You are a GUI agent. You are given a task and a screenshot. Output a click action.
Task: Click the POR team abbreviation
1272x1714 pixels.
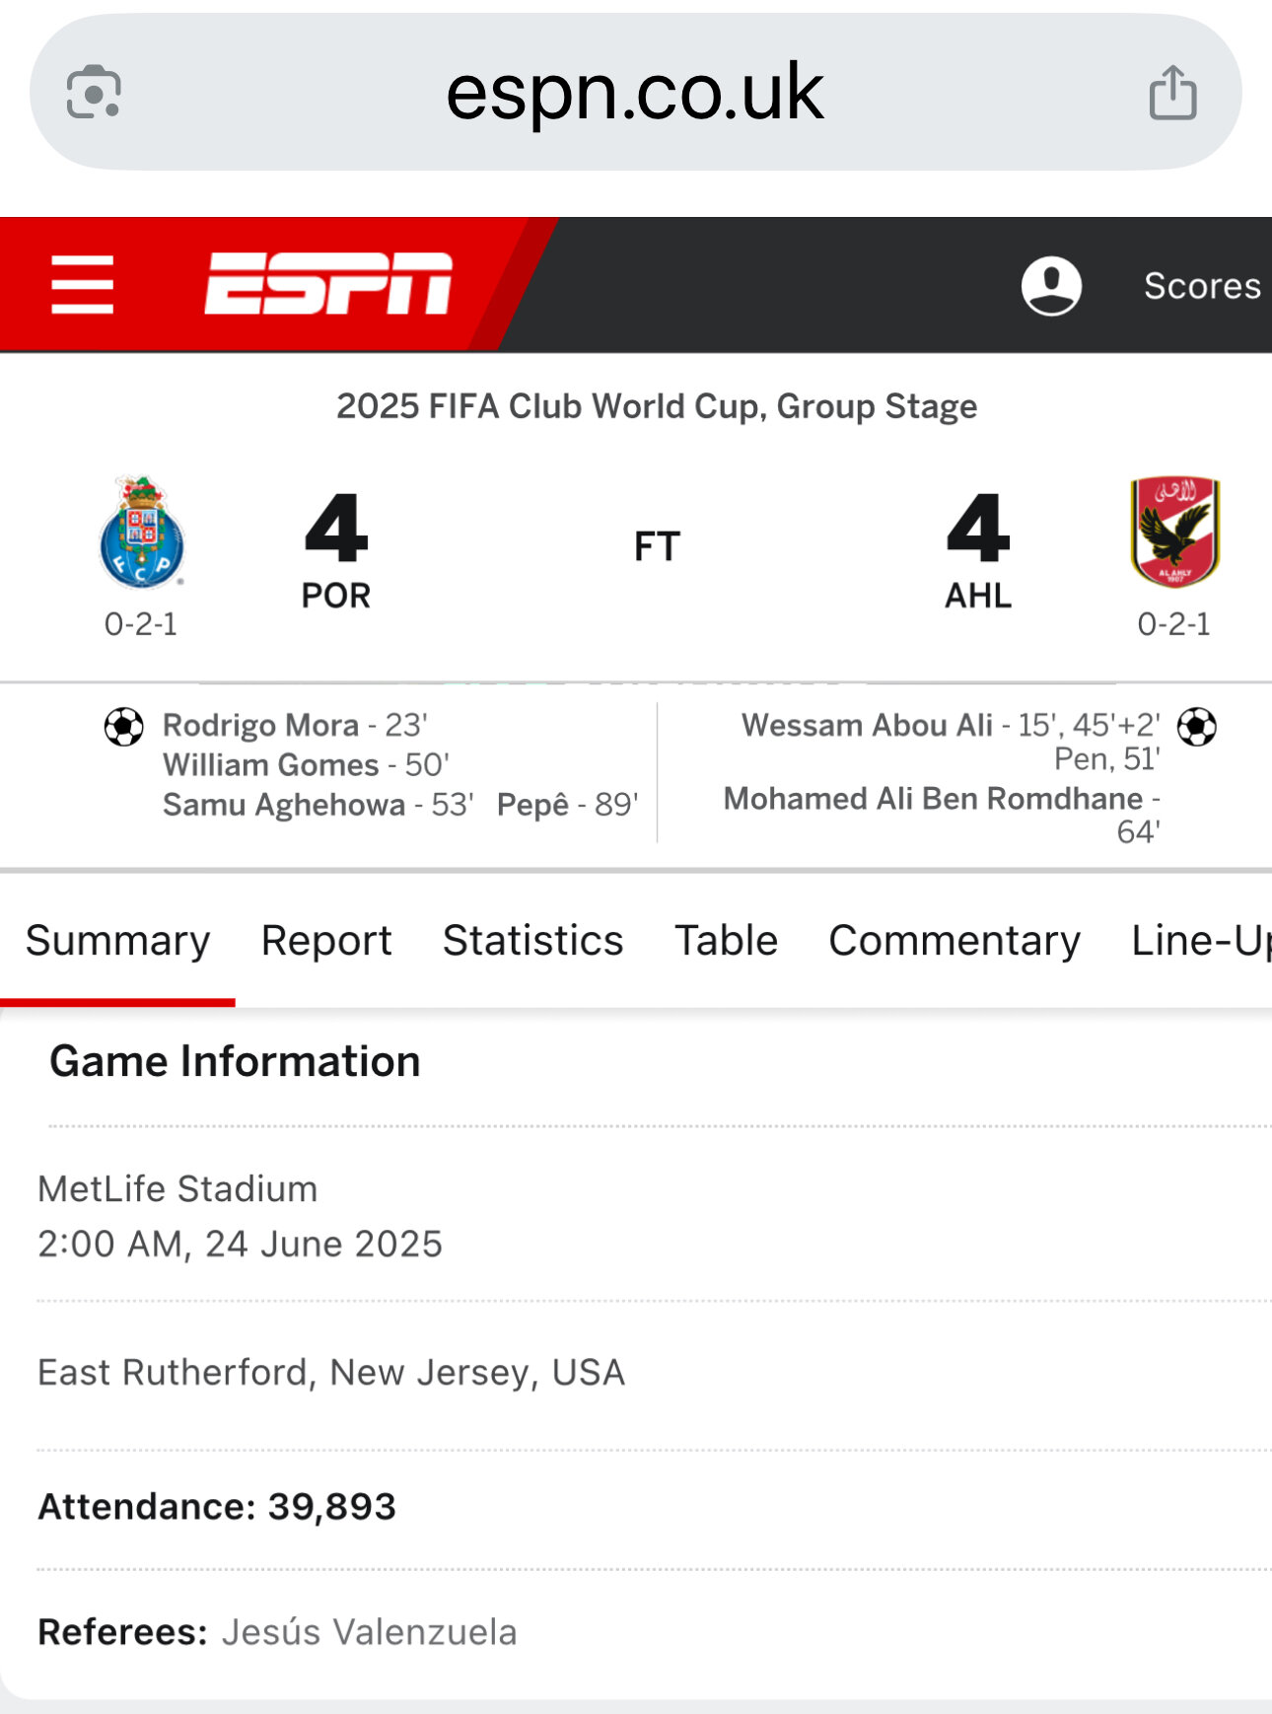click(x=336, y=596)
